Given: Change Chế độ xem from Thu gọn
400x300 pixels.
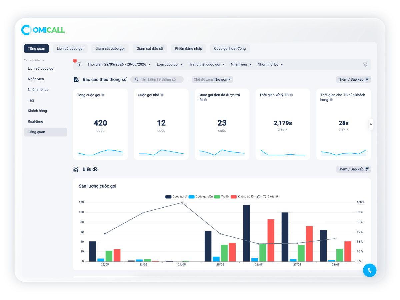Looking at the screenshot, I should pos(212,79).
